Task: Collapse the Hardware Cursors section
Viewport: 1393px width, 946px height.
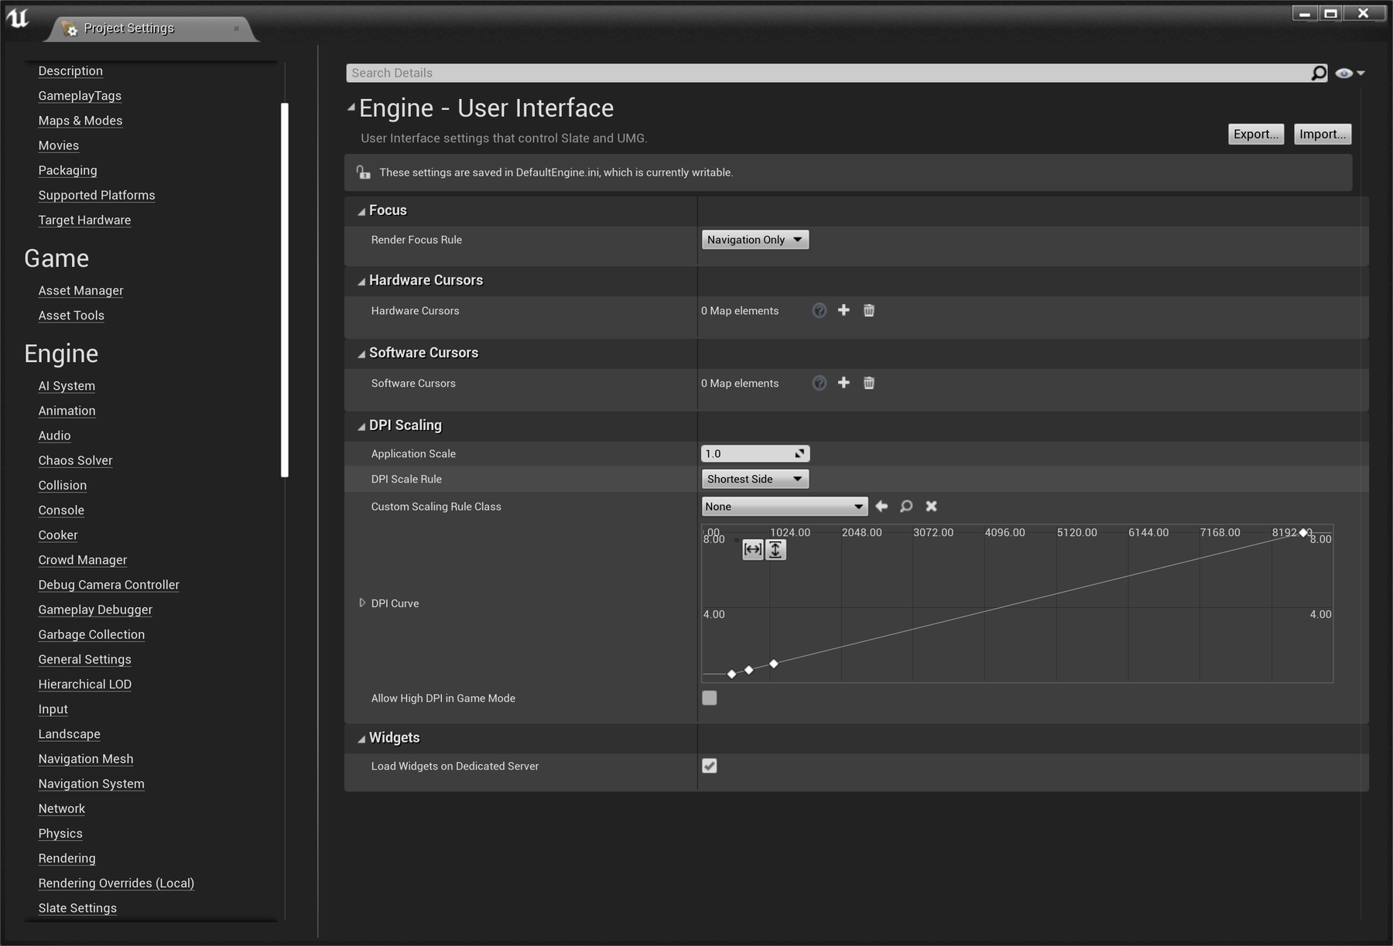Action: [361, 282]
